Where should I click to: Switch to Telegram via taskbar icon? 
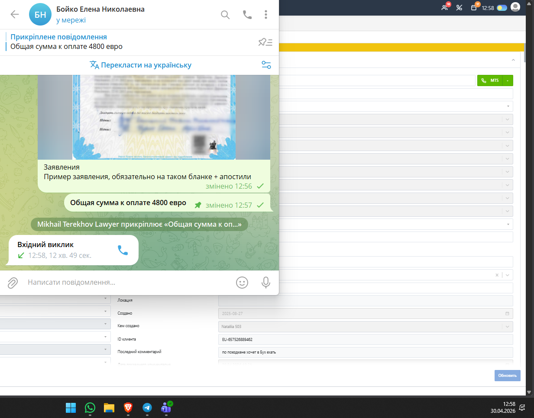147,408
